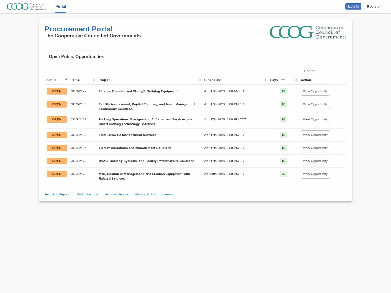Sort table by Ref. # column
Image resolution: width=391 pixels, height=293 pixels.
coord(94,80)
